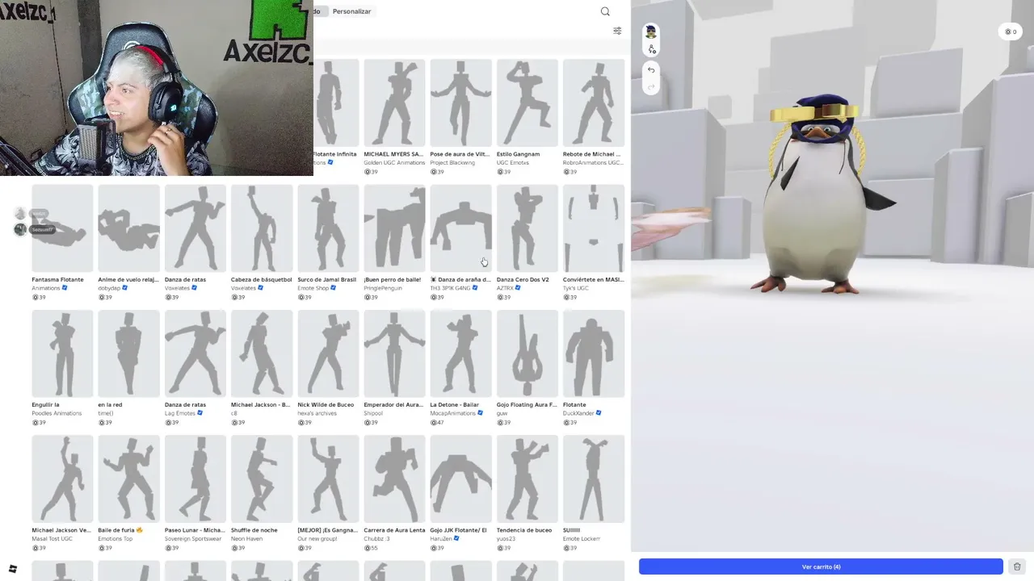Select the Emperador del Aura emote thumbnail
The width and height of the screenshot is (1034, 581).
[394, 353]
